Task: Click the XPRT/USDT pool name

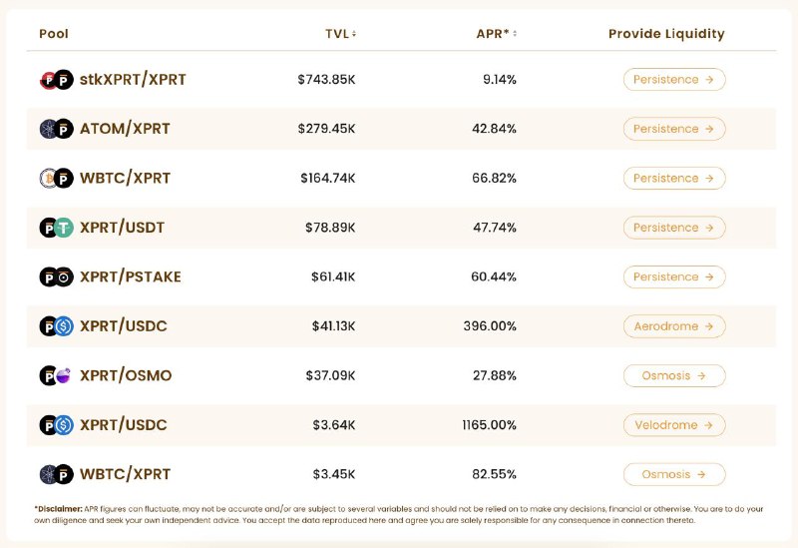Action: (122, 228)
